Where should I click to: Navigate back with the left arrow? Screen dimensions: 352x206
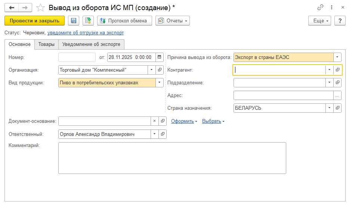coord(12,7)
